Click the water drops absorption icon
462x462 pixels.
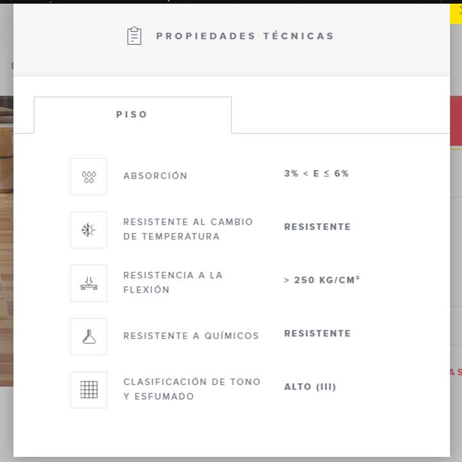pos(89,176)
